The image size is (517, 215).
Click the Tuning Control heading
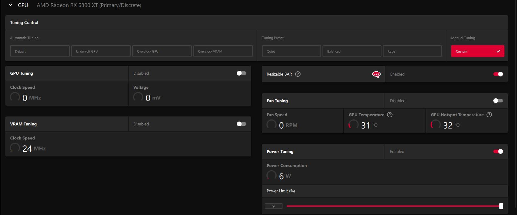tap(24, 22)
